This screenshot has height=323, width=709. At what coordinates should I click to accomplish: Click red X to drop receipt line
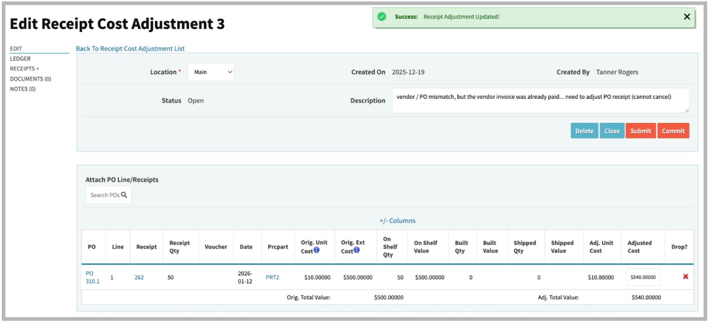685,277
